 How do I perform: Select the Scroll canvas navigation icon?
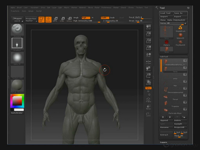tap(148, 27)
